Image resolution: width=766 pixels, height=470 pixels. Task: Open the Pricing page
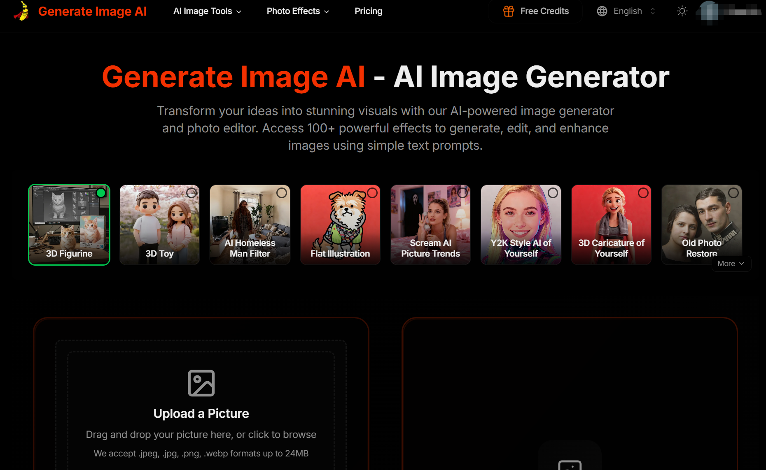point(369,11)
